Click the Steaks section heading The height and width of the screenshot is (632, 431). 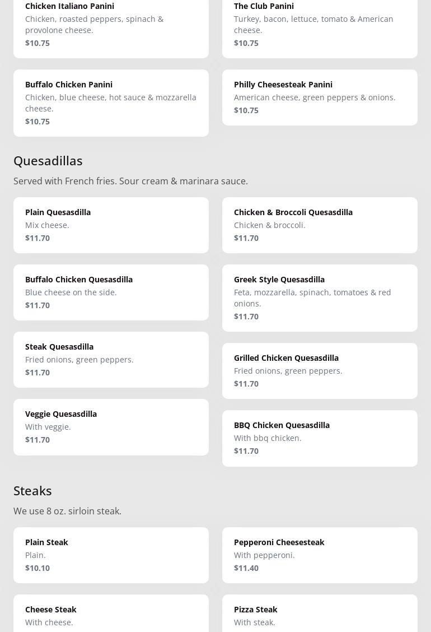pyautogui.click(x=32, y=491)
